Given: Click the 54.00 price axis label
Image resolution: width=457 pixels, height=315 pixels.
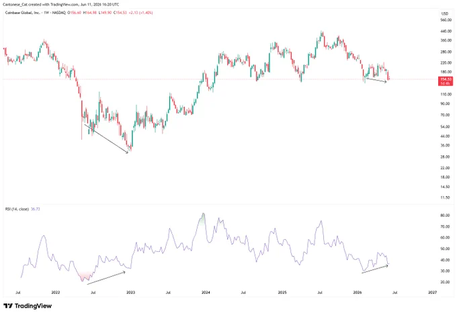Looking at the screenshot, I should click(x=446, y=127).
